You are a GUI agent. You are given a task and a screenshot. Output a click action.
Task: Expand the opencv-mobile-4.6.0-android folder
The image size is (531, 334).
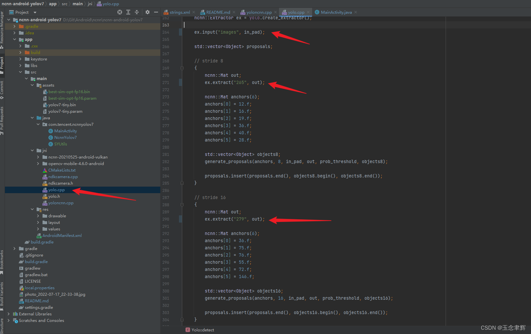click(x=38, y=164)
